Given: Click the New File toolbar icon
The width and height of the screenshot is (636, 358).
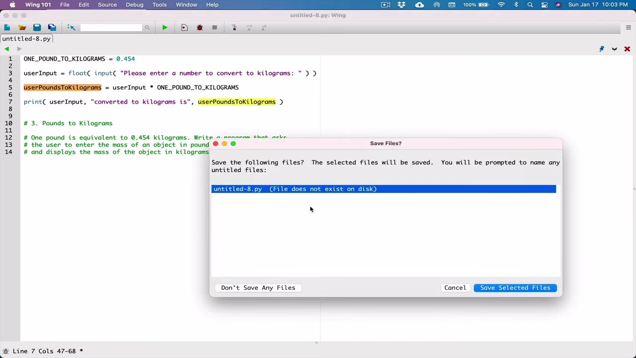Looking at the screenshot, I should click(x=7, y=27).
